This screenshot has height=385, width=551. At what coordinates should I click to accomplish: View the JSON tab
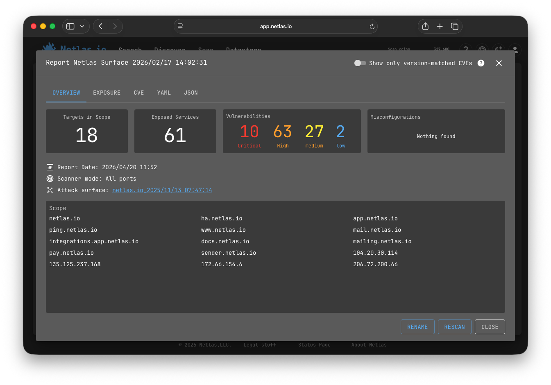pos(191,93)
